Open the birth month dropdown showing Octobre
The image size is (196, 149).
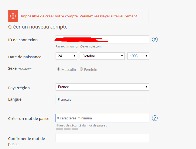click(102, 56)
